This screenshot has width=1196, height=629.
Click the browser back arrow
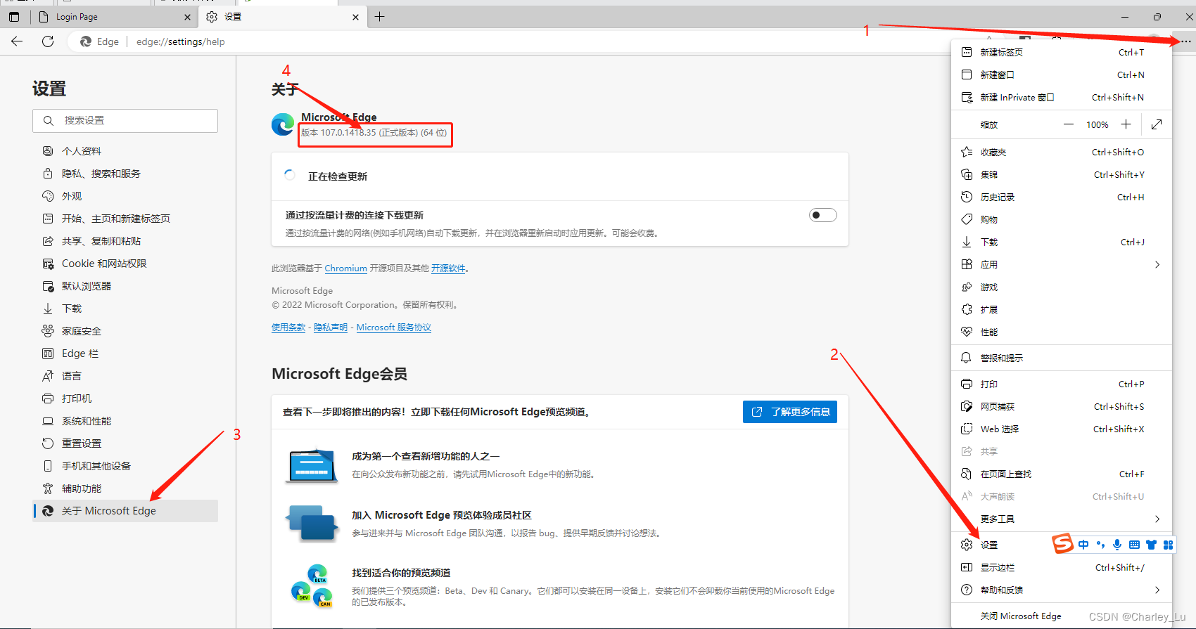pos(17,41)
